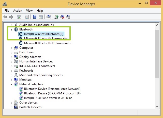Open the Properties toolbar icon

27,17
